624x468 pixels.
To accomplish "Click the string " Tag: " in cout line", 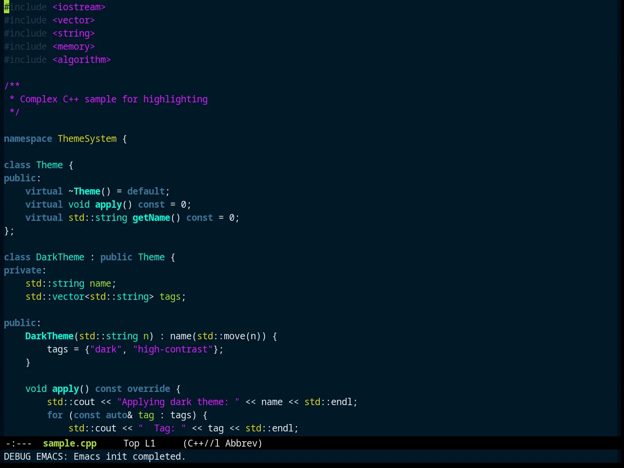I will pos(162,428).
